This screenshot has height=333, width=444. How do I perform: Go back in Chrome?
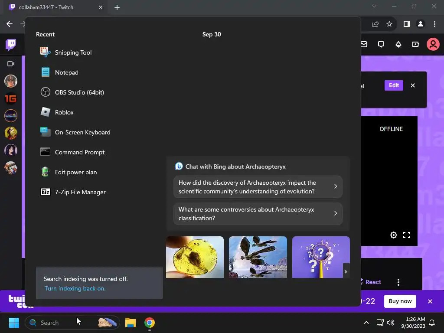10,24
